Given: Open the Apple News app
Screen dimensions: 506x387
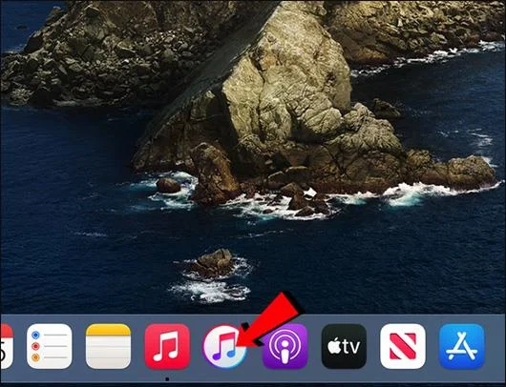Looking at the screenshot, I should pyautogui.click(x=403, y=346).
